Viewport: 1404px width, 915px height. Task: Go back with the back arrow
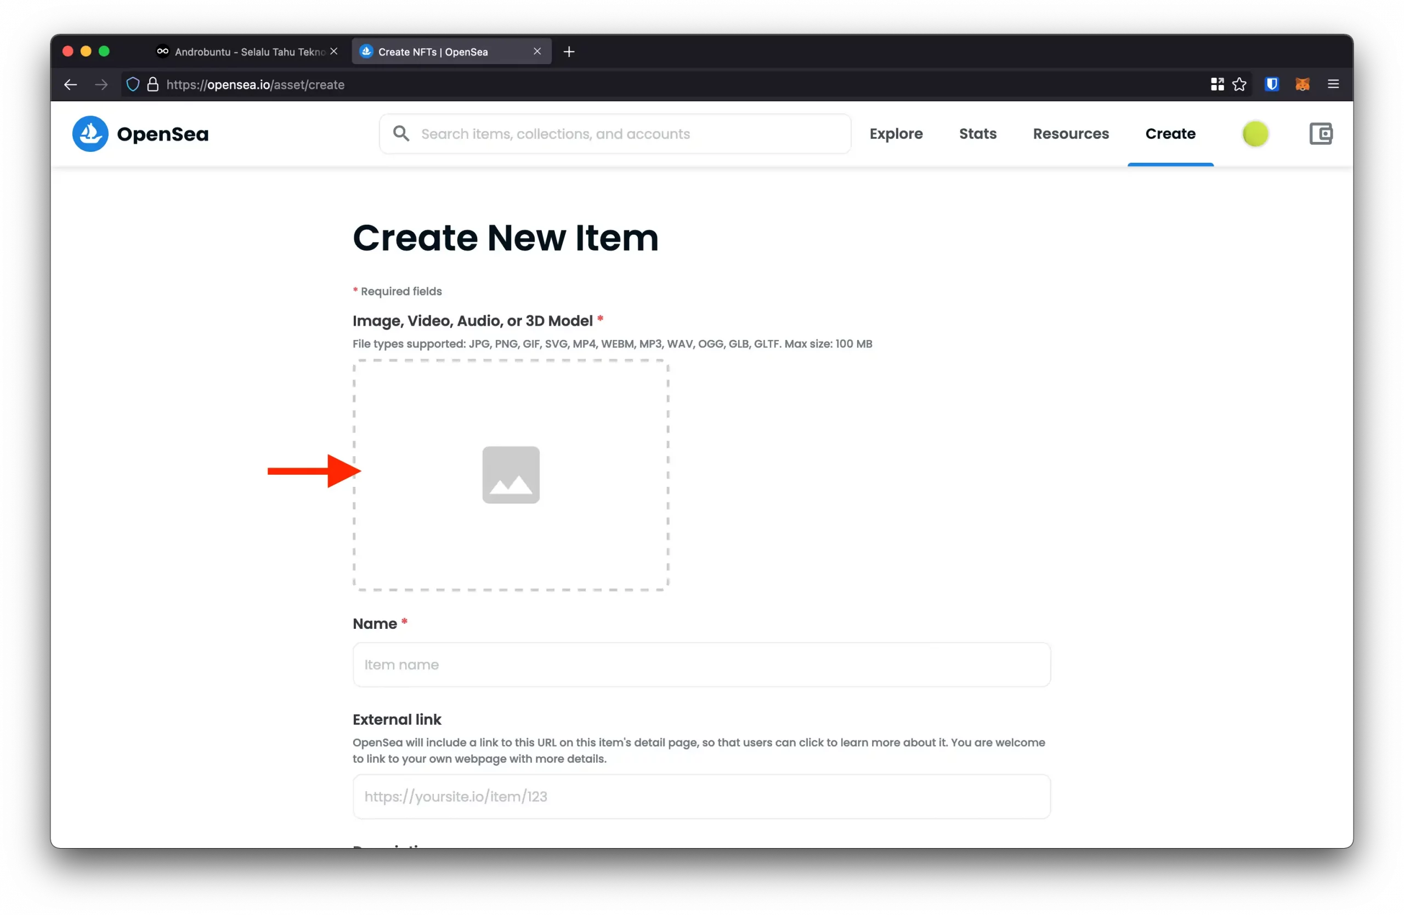(71, 84)
